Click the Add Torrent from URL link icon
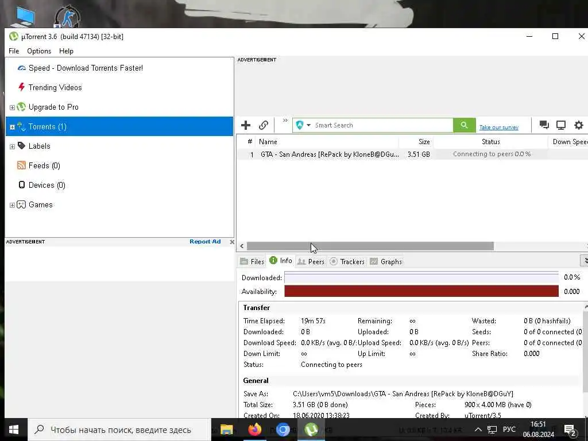588x441 pixels. [263, 125]
